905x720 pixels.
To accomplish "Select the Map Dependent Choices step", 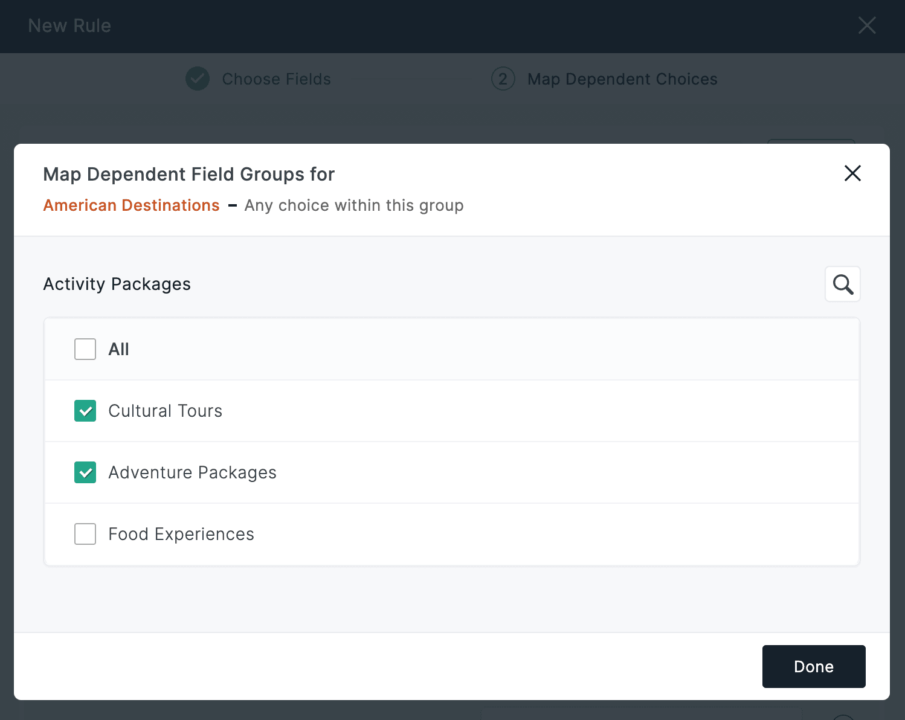I will click(x=622, y=79).
